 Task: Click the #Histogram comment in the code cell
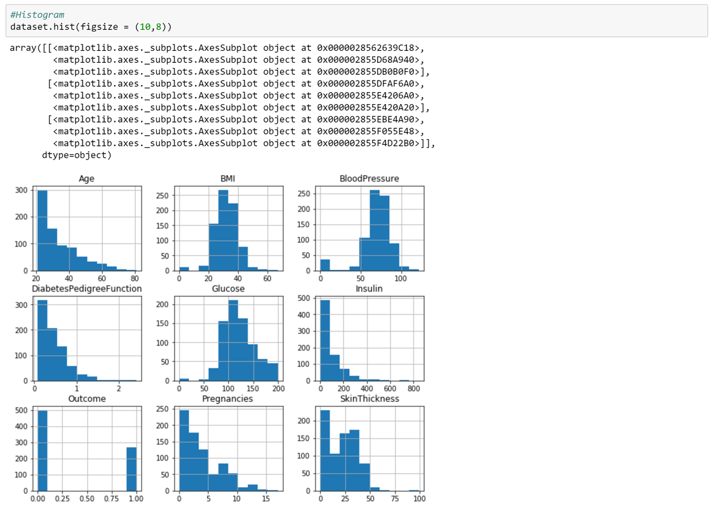37,15
